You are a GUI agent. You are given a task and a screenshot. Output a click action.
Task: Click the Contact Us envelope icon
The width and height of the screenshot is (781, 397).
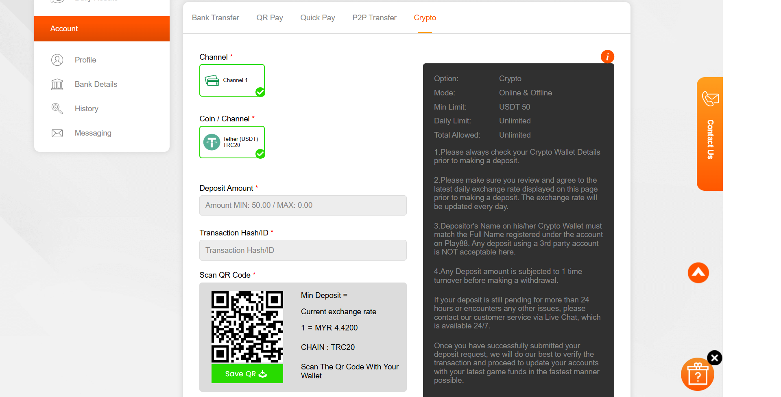click(710, 99)
